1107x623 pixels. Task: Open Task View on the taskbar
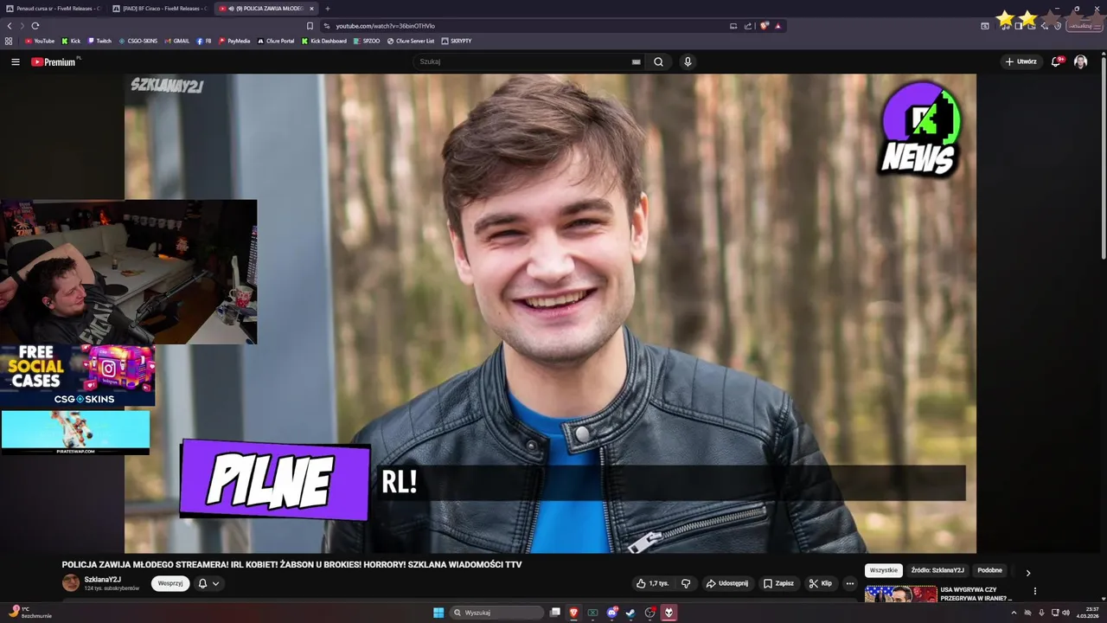point(555,613)
